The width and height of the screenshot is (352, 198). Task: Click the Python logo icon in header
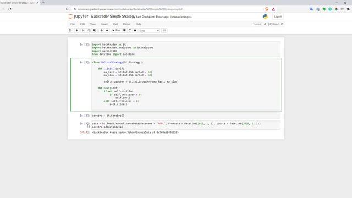[x=265, y=16]
